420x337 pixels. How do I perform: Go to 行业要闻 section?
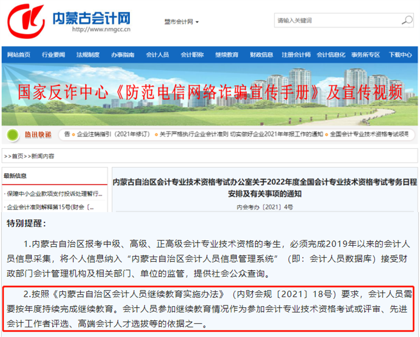point(53,55)
